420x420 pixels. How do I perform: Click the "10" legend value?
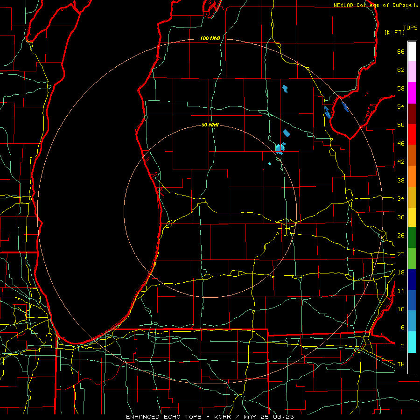pyautogui.click(x=401, y=309)
